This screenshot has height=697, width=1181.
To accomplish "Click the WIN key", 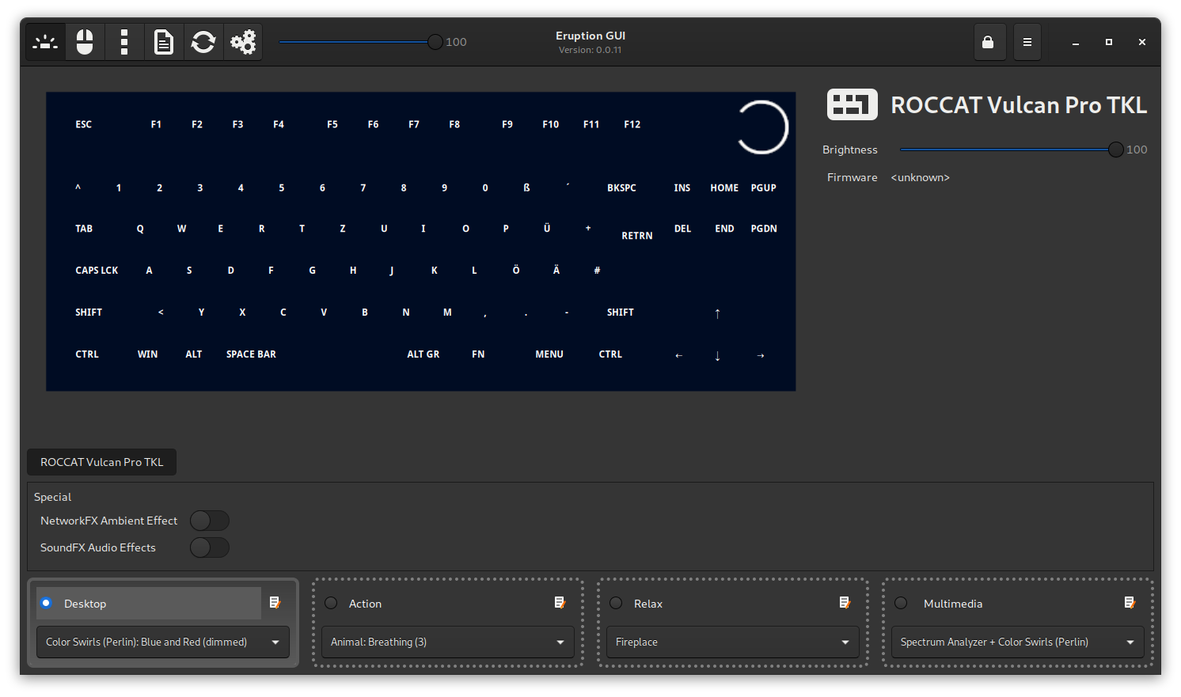I will point(147,354).
